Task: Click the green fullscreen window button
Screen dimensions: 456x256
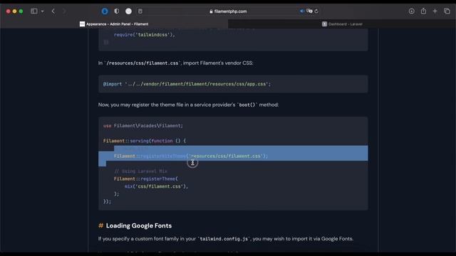Action: tap(21, 11)
